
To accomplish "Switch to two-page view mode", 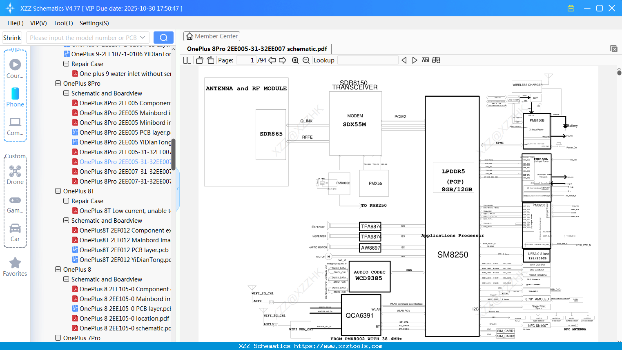I will tap(187, 60).
